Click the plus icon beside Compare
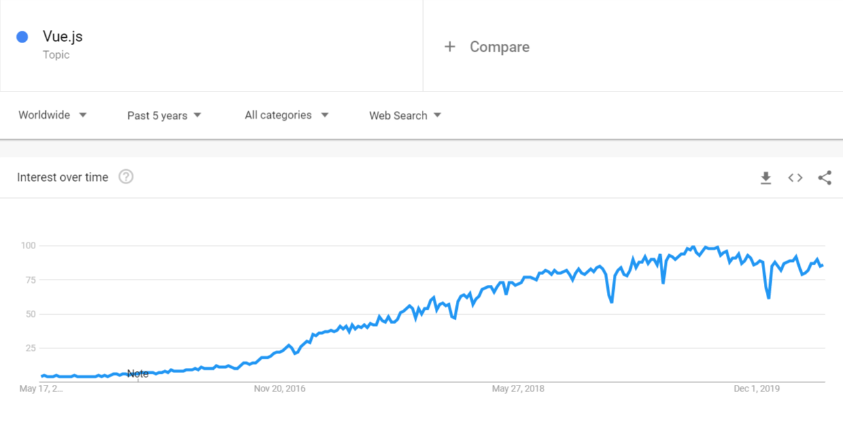 pyautogui.click(x=450, y=46)
